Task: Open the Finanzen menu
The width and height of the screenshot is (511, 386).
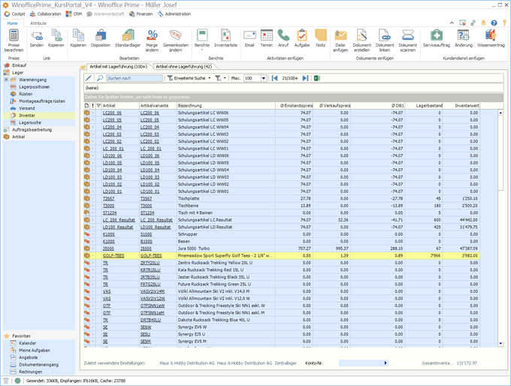Action: [x=141, y=14]
